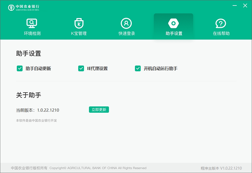This screenshot has width=252, height=173.
Task: Click the Agricultural Bank of China logo
Action: point(24,7)
